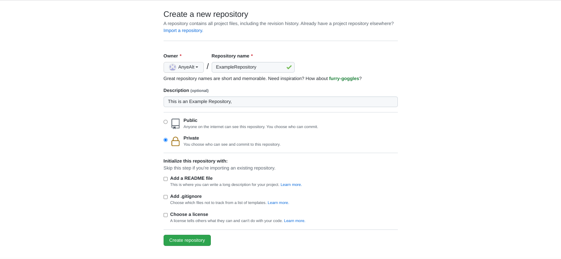Viewport: 561px width, 259px height.
Task: Click the Description text field
Action: pyautogui.click(x=280, y=101)
